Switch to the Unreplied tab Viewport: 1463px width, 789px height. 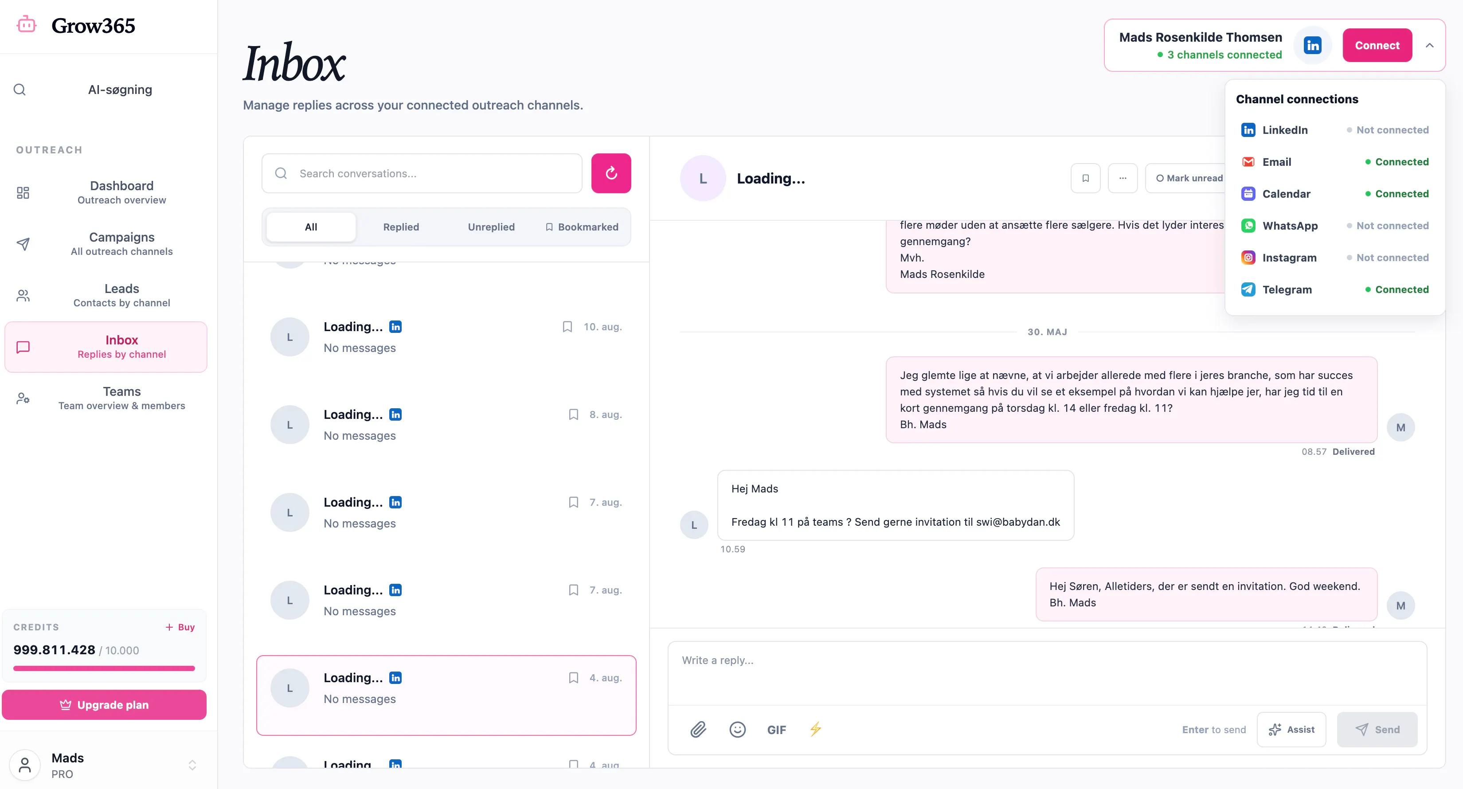[x=491, y=227]
